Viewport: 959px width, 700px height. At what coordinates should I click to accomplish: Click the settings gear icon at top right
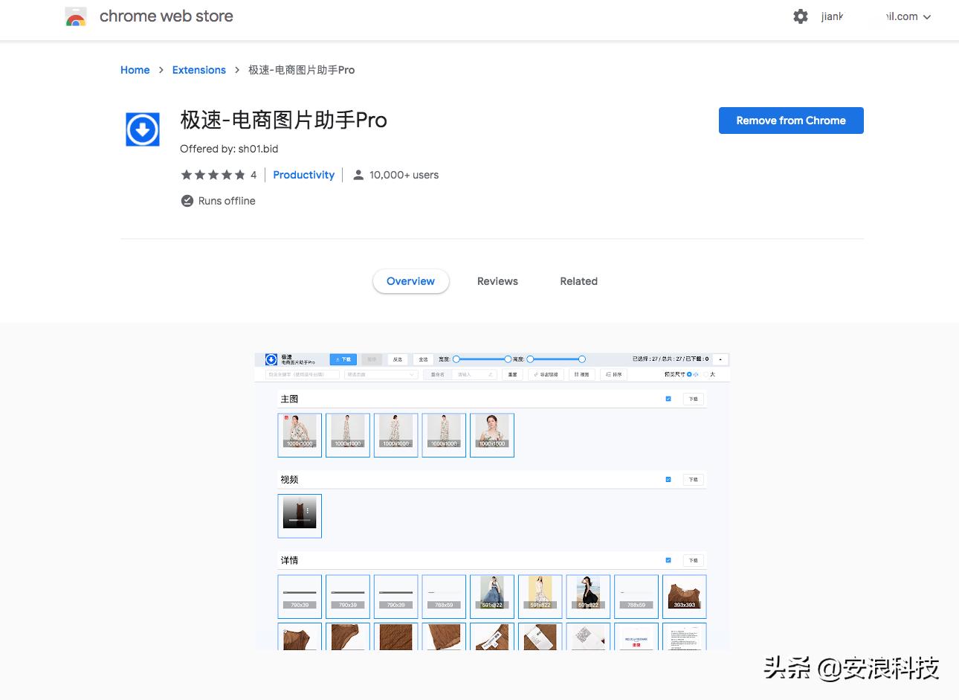tap(800, 16)
